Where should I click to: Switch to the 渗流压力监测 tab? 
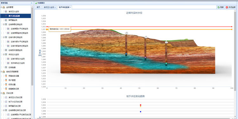(x=49, y=7)
